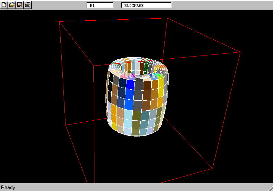Image resolution: width=273 pixels, height=191 pixels.
Task: Select the pink cell on the upper rim
Action: pos(123,76)
